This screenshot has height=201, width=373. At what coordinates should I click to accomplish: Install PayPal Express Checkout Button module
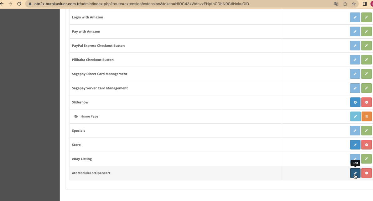click(366, 46)
